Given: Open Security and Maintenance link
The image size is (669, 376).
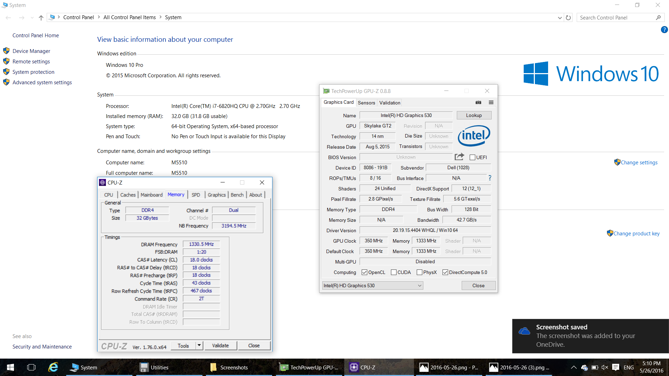Looking at the screenshot, I should (x=42, y=346).
